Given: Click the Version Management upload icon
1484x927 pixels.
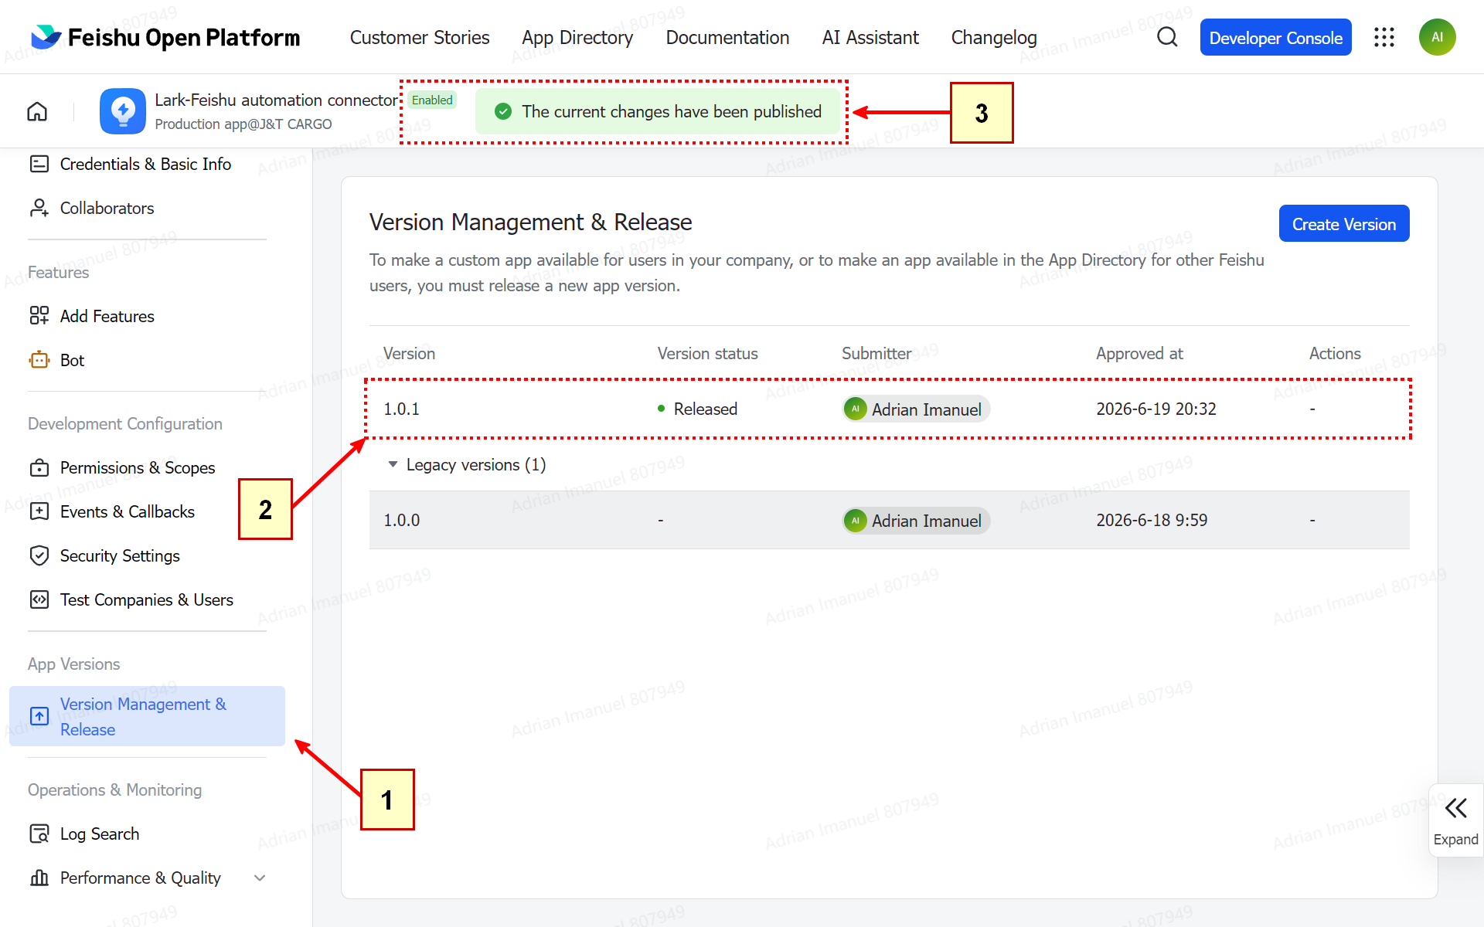Looking at the screenshot, I should pyautogui.click(x=39, y=716).
